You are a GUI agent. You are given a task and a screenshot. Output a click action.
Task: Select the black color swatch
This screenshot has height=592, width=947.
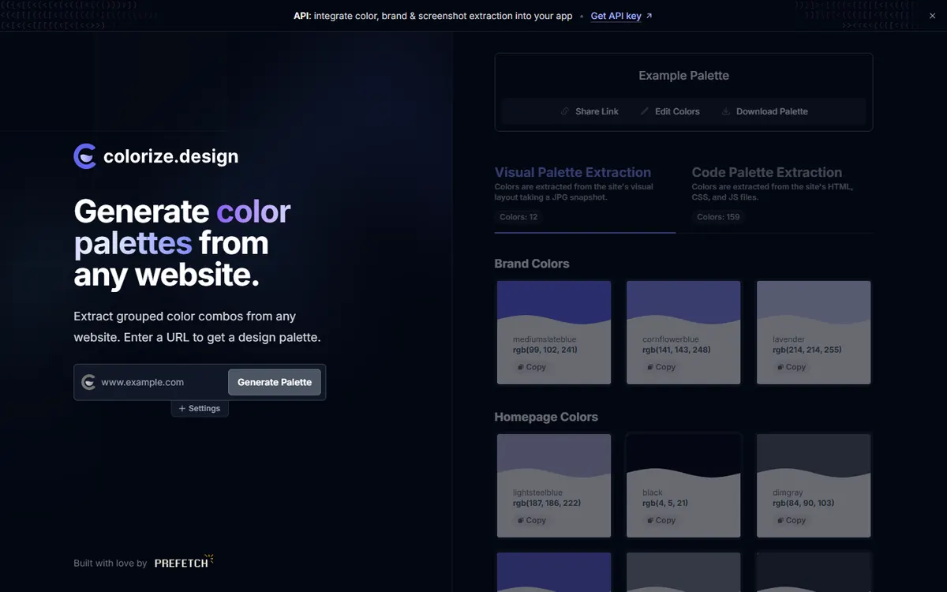point(683,485)
